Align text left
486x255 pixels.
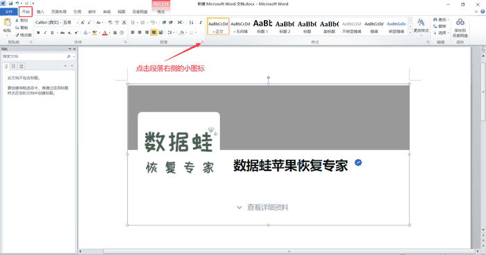pos(133,32)
